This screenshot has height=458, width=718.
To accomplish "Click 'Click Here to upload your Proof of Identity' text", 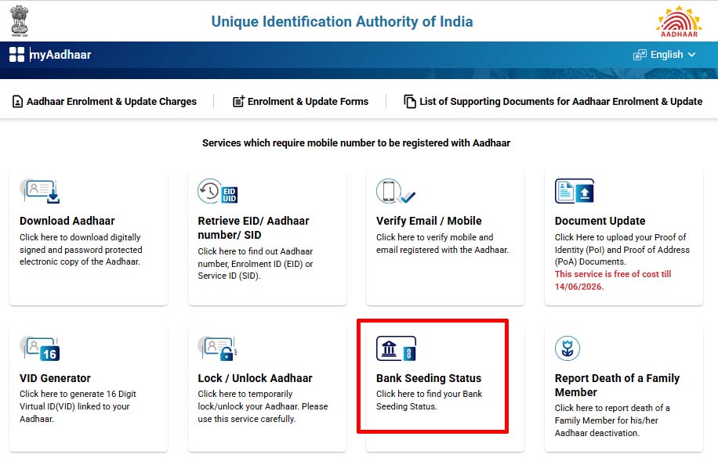I will (x=622, y=250).
